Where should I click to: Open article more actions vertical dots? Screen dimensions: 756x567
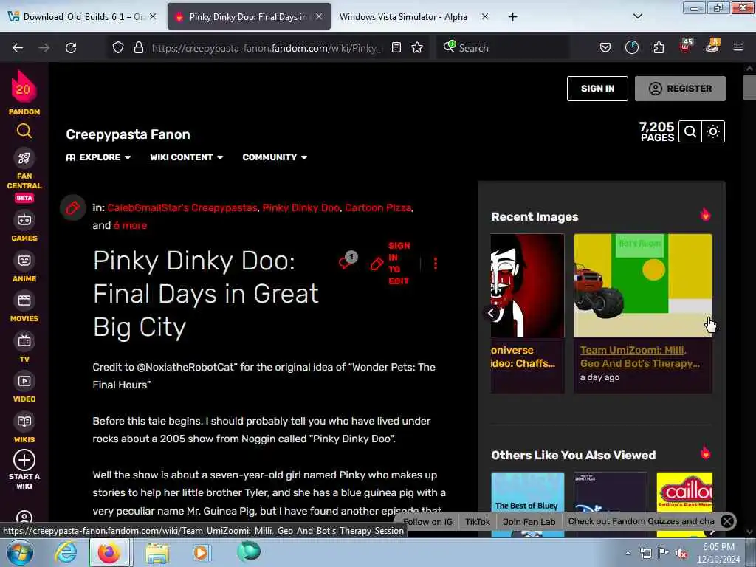[x=436, y=264]
